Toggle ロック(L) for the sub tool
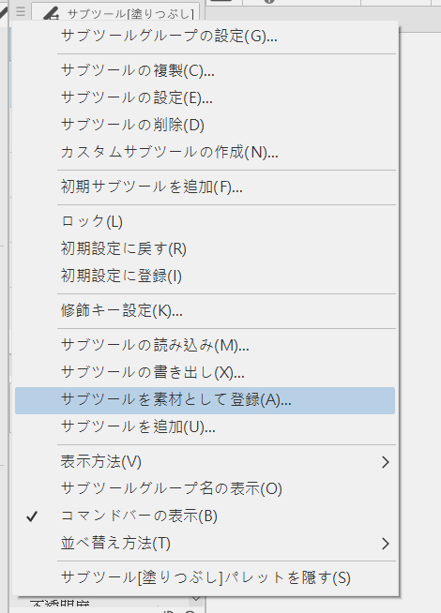This screenshot has width=441, height=613. click(205, 221)
